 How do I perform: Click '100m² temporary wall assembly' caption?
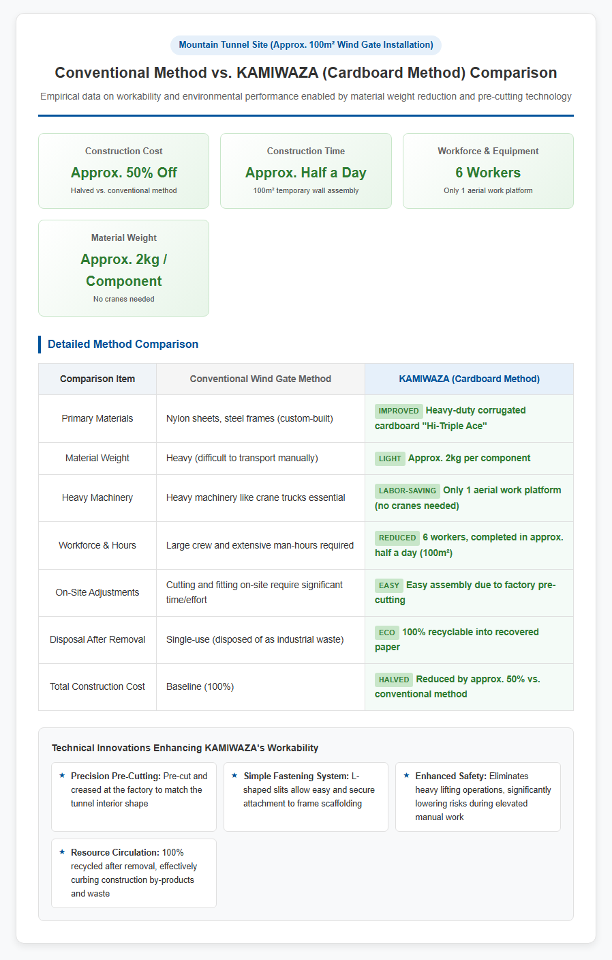(x=306, y=190)
